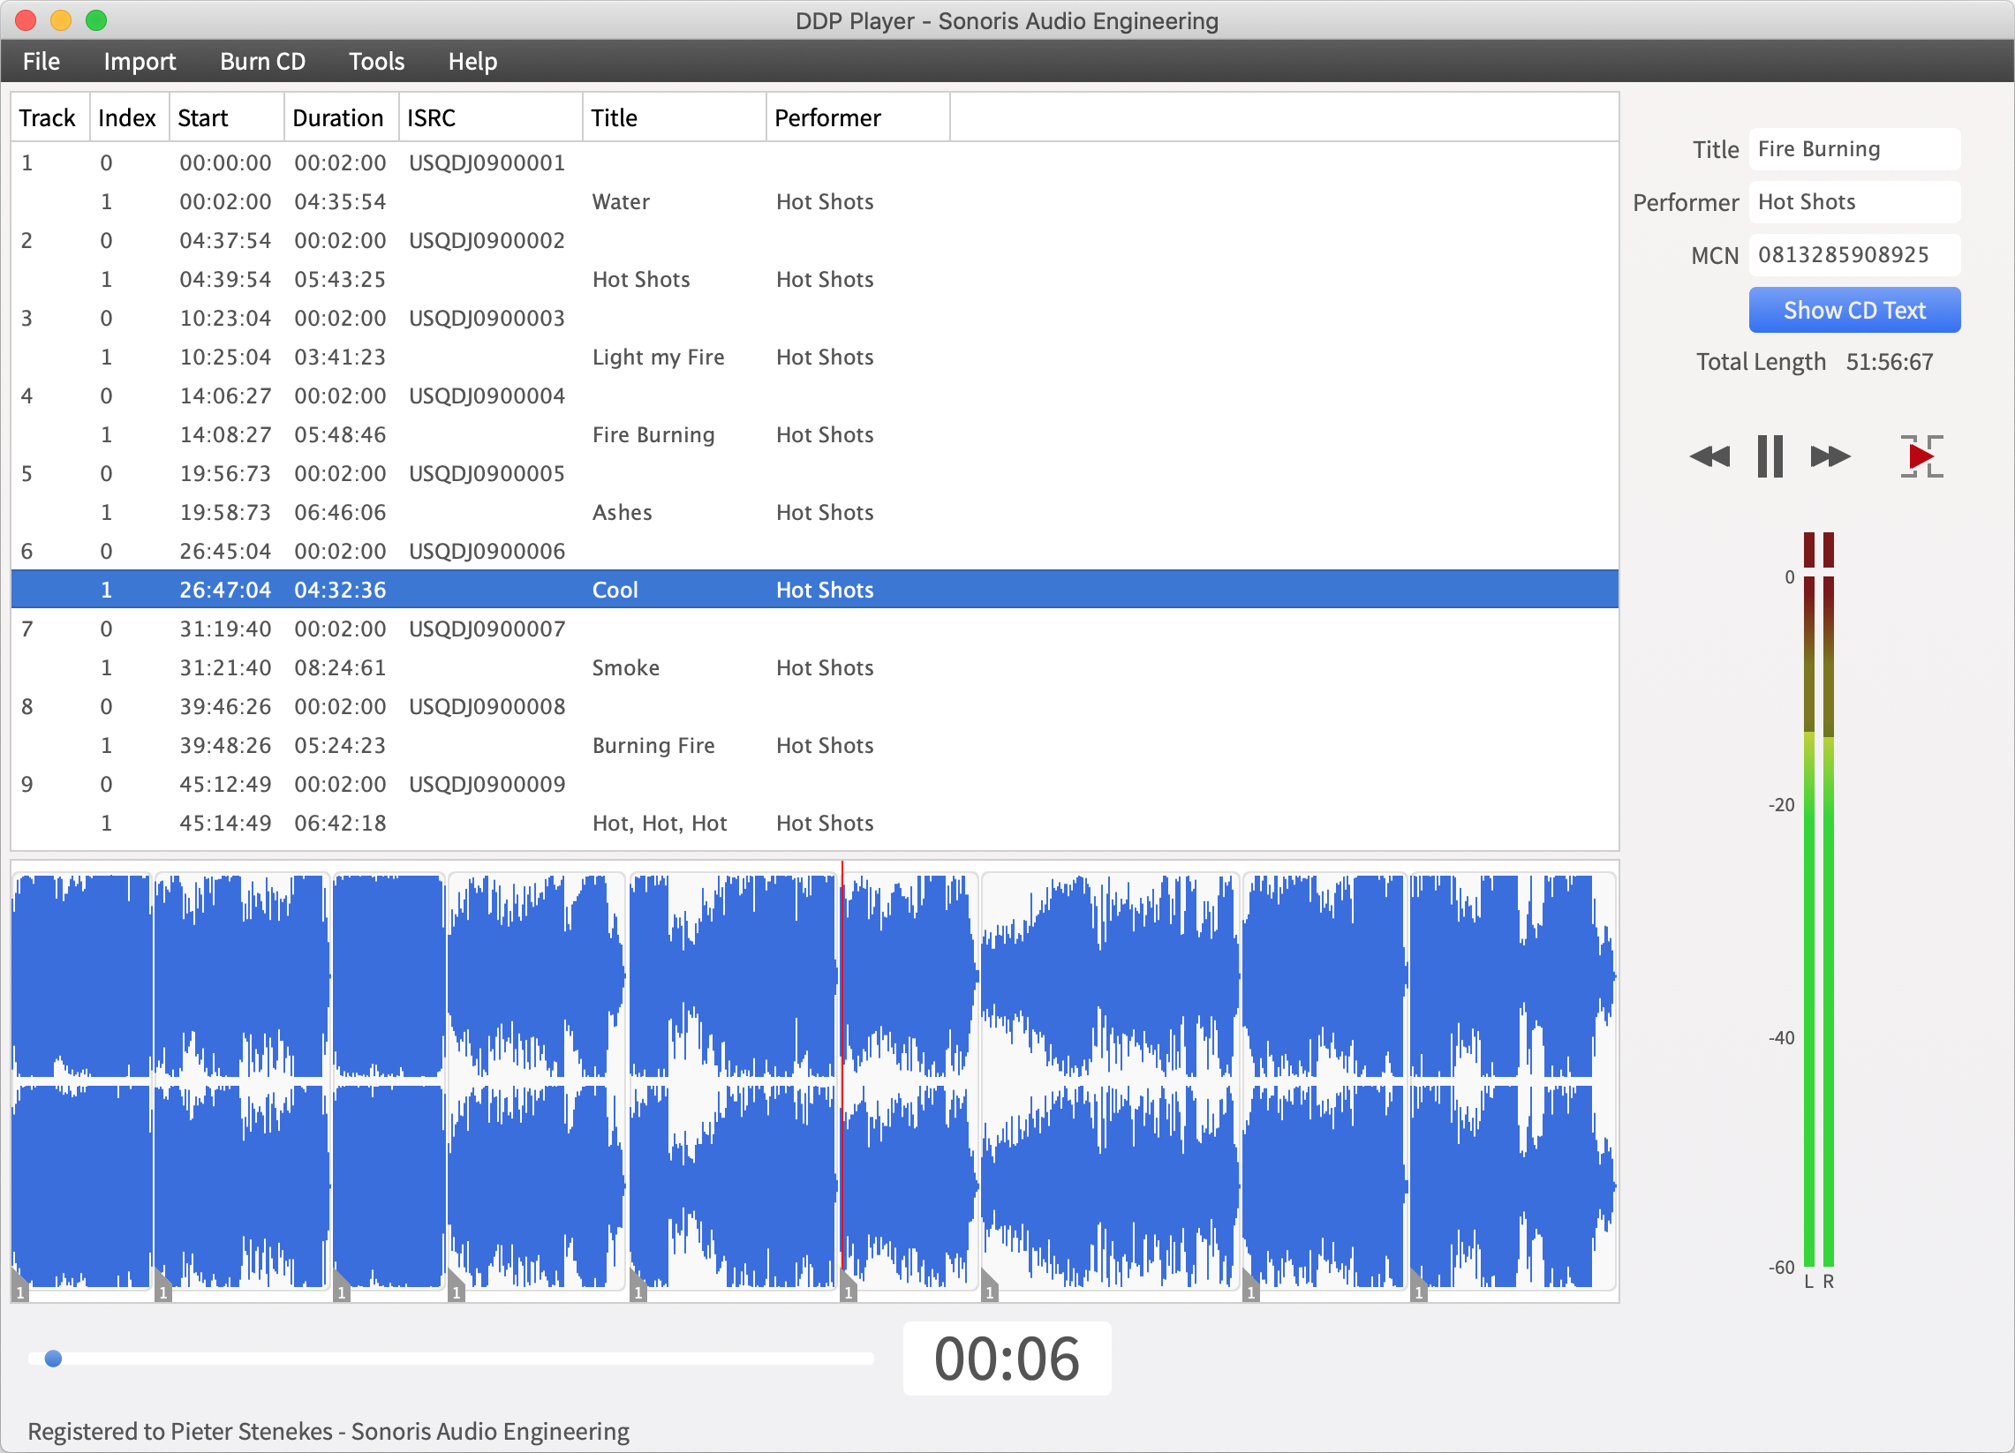The image size is (2015, 1453).
Task: Click the Import menu item
Action: [x=138, y=61]
